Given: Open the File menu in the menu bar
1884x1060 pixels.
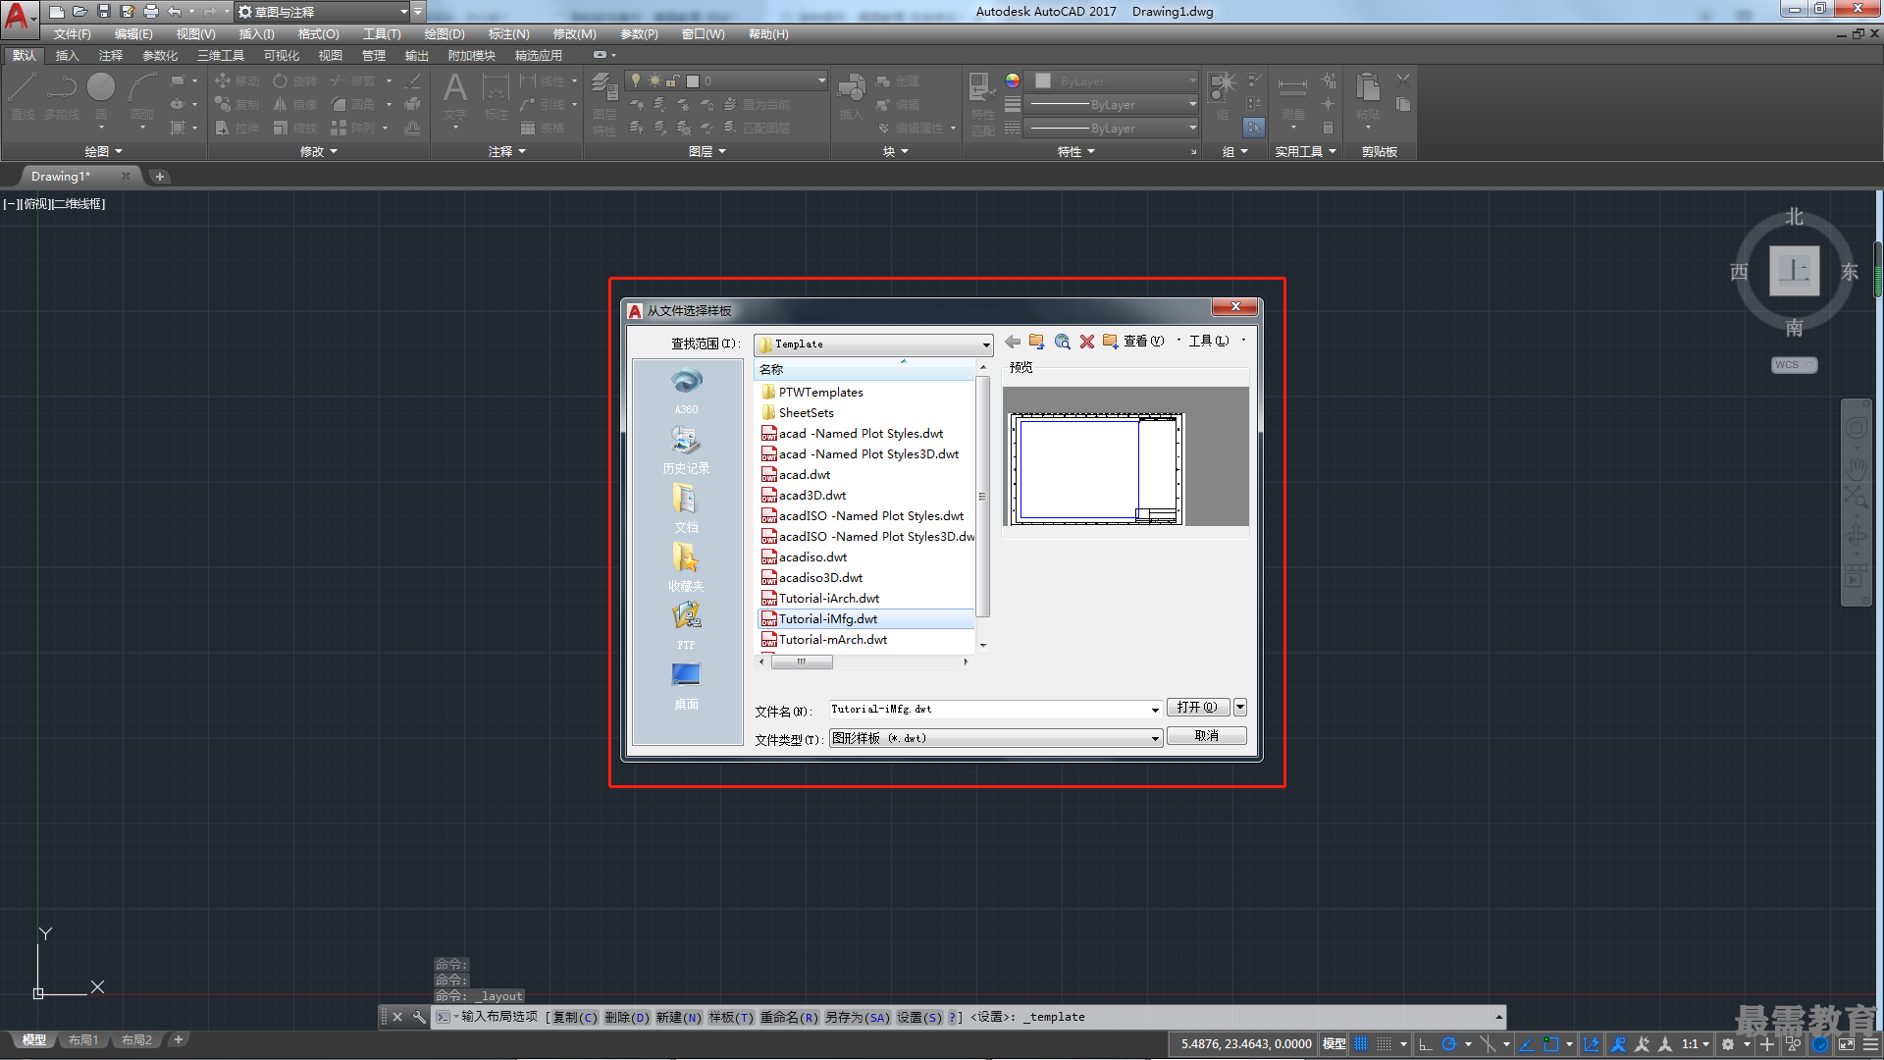Looking at the screenshot, I should coord(73,33).
